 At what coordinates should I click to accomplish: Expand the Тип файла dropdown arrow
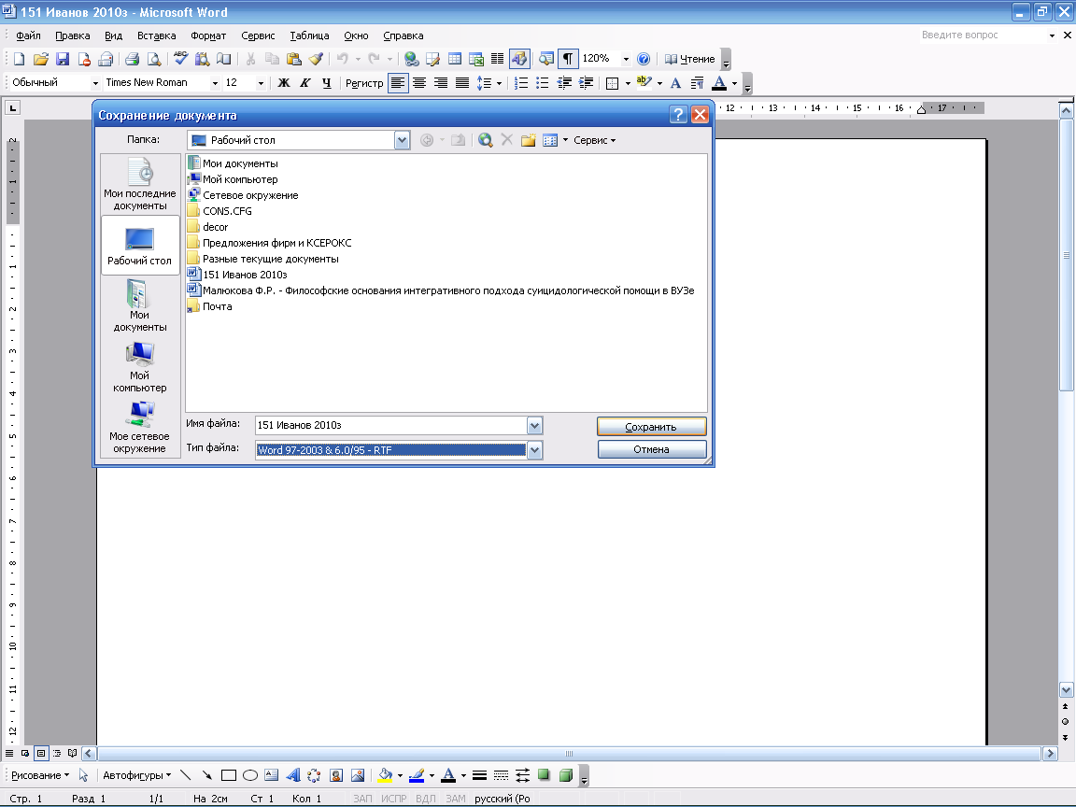pyautogui.click(x=534, y=450)
